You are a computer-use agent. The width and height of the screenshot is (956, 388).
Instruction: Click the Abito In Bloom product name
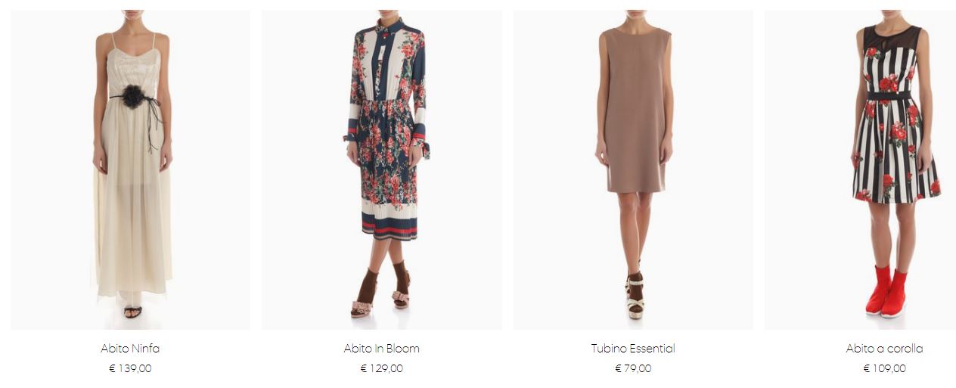pos(381,349)
